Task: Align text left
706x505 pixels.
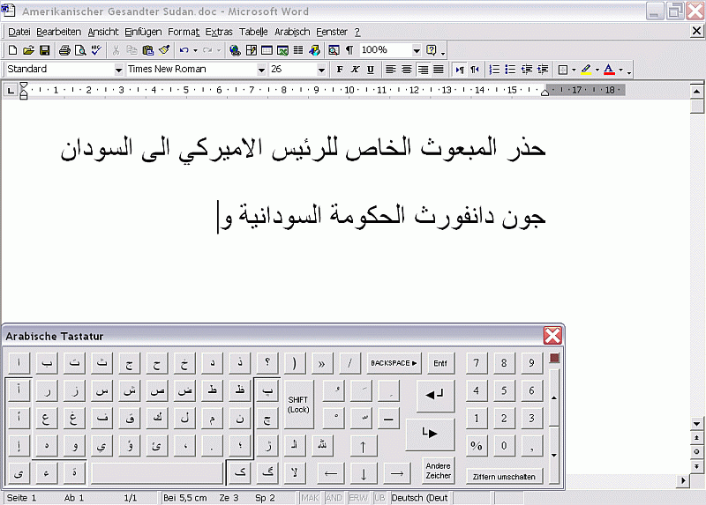Action: pyautogui.click(x=391, y=70)
